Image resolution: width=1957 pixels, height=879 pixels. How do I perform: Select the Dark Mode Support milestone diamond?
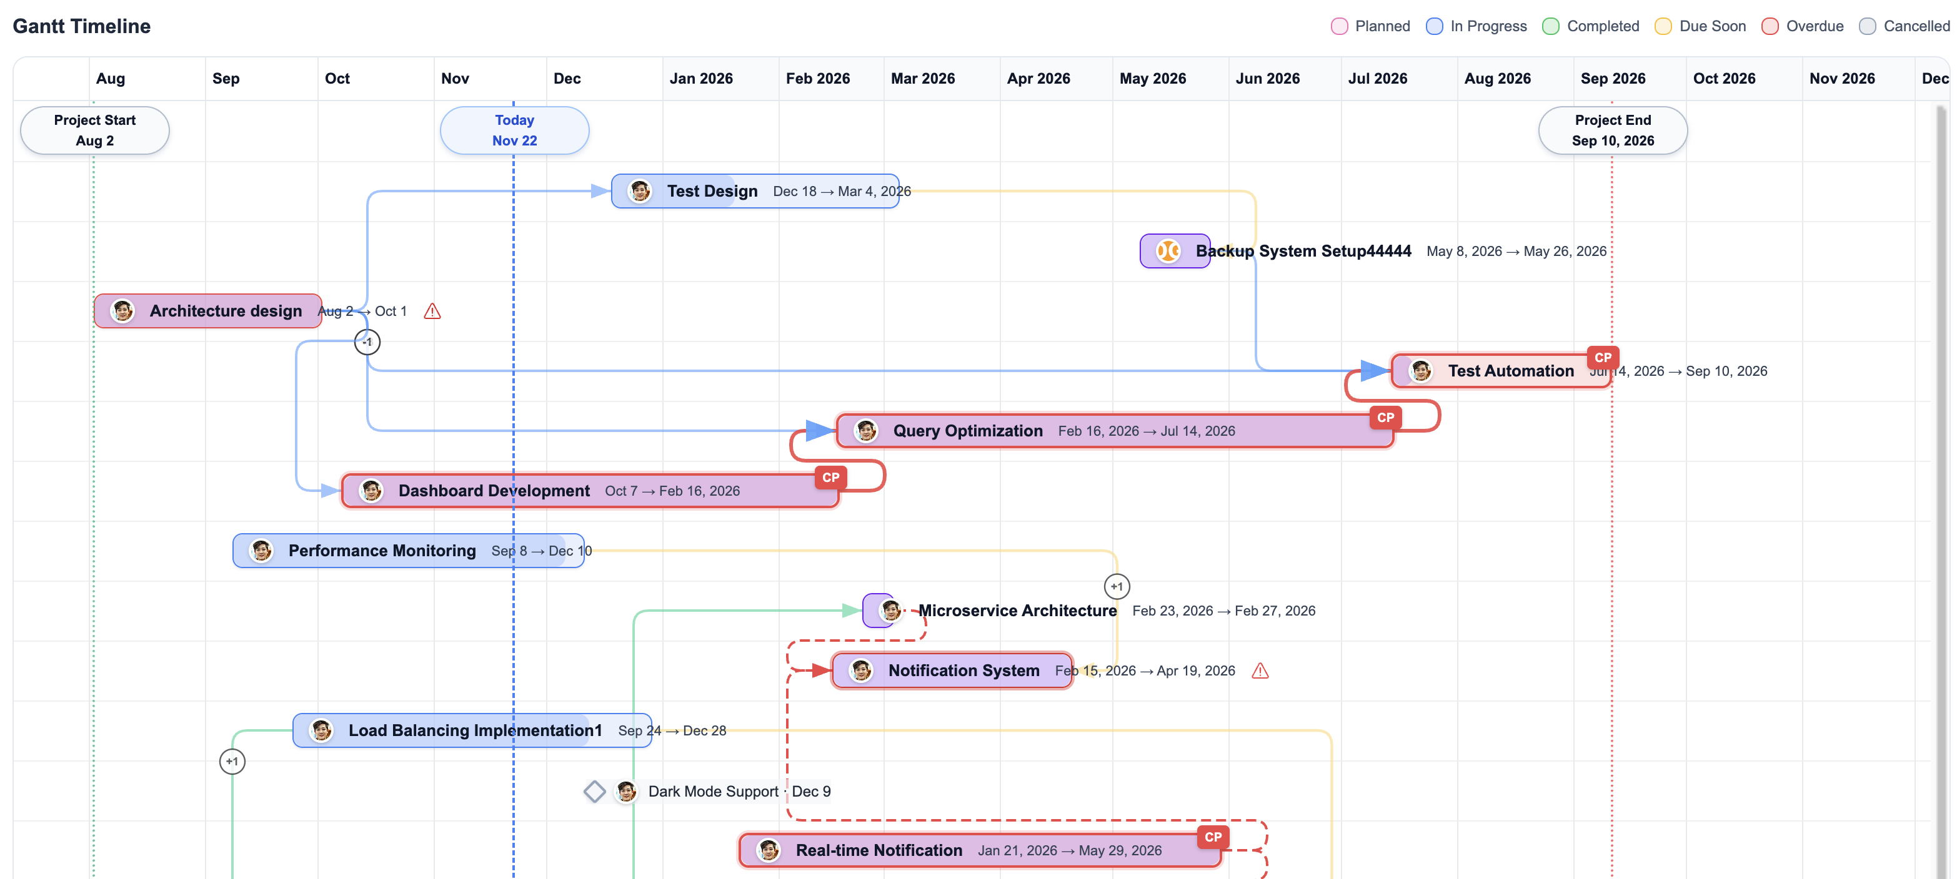(x=595, y=791)
